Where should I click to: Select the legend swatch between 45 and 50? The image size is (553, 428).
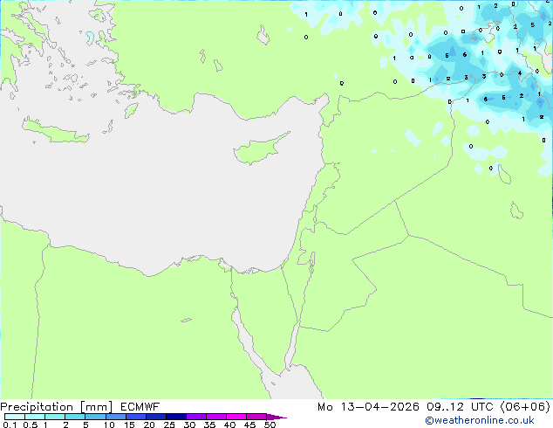pos(256,417)
